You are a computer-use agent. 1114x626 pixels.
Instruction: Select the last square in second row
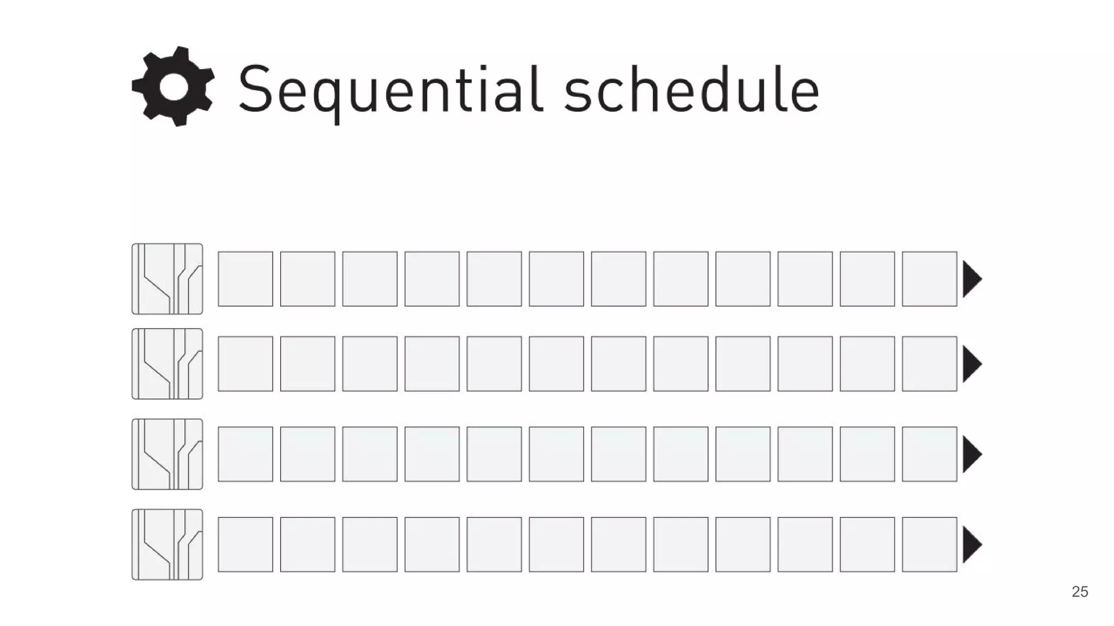point(930,364)
